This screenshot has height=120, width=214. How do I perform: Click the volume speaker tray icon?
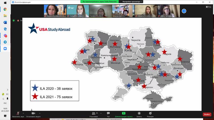click(7, 94)
